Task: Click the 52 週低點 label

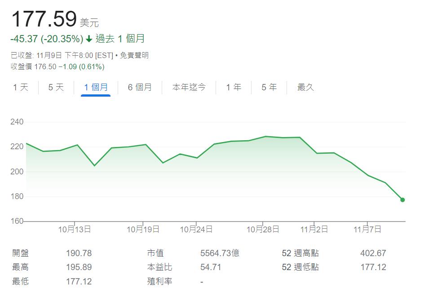Action: 300,267
